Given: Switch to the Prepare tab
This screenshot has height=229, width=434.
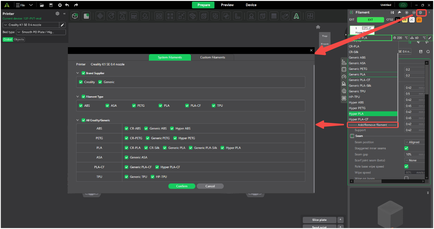Looking at the screenshot, I should click(x=204, y=5).
